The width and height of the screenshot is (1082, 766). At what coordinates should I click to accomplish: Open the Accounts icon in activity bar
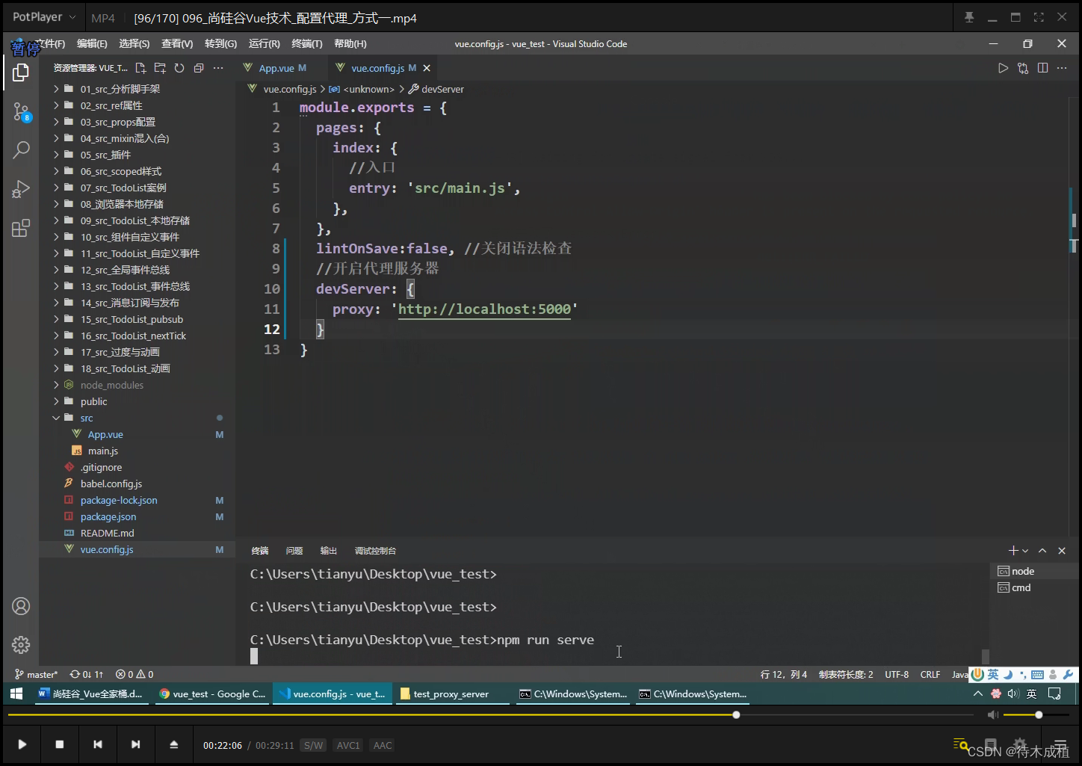click(x=21, y=606)
